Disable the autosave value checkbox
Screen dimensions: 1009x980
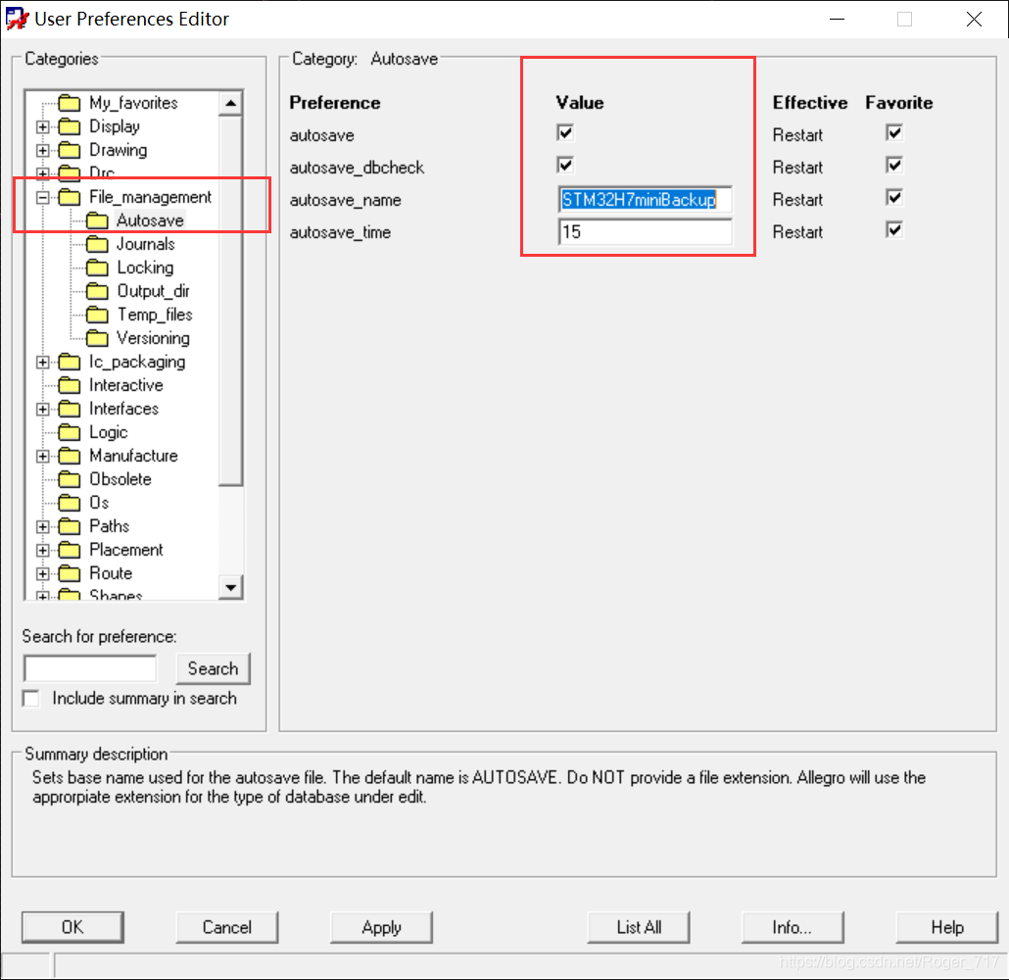pos(565,132)
